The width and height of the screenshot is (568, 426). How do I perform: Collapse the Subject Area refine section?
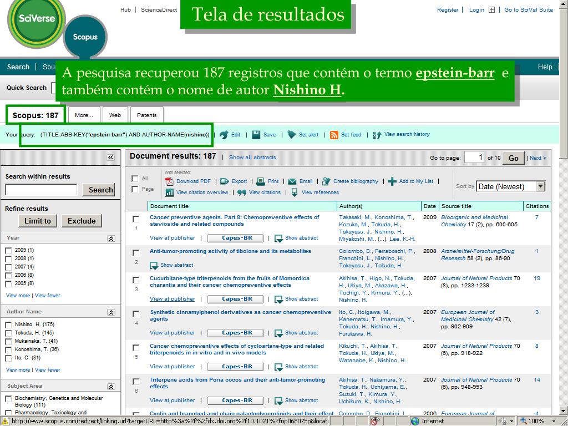coord(111,387)
